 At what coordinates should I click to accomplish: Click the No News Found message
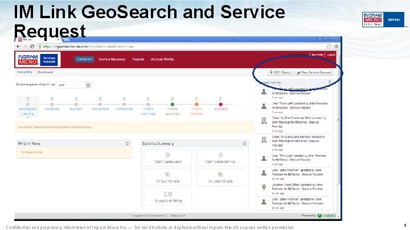(32, 152)
